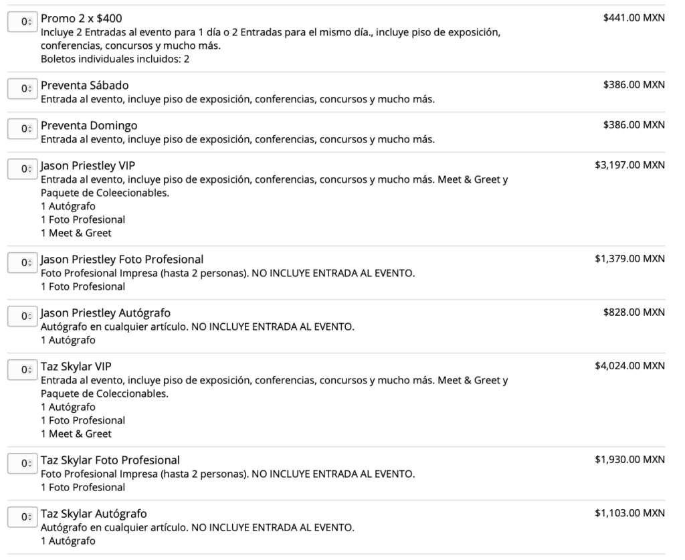685x560 pixels.
Task: Select the Preventa Domingo quantity box
Action: click(22, 128)
